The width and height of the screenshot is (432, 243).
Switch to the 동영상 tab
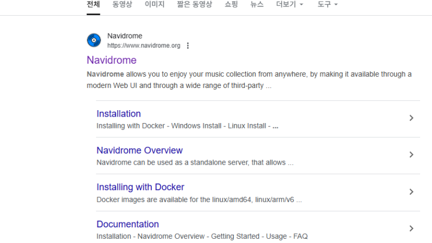point(123,4)
